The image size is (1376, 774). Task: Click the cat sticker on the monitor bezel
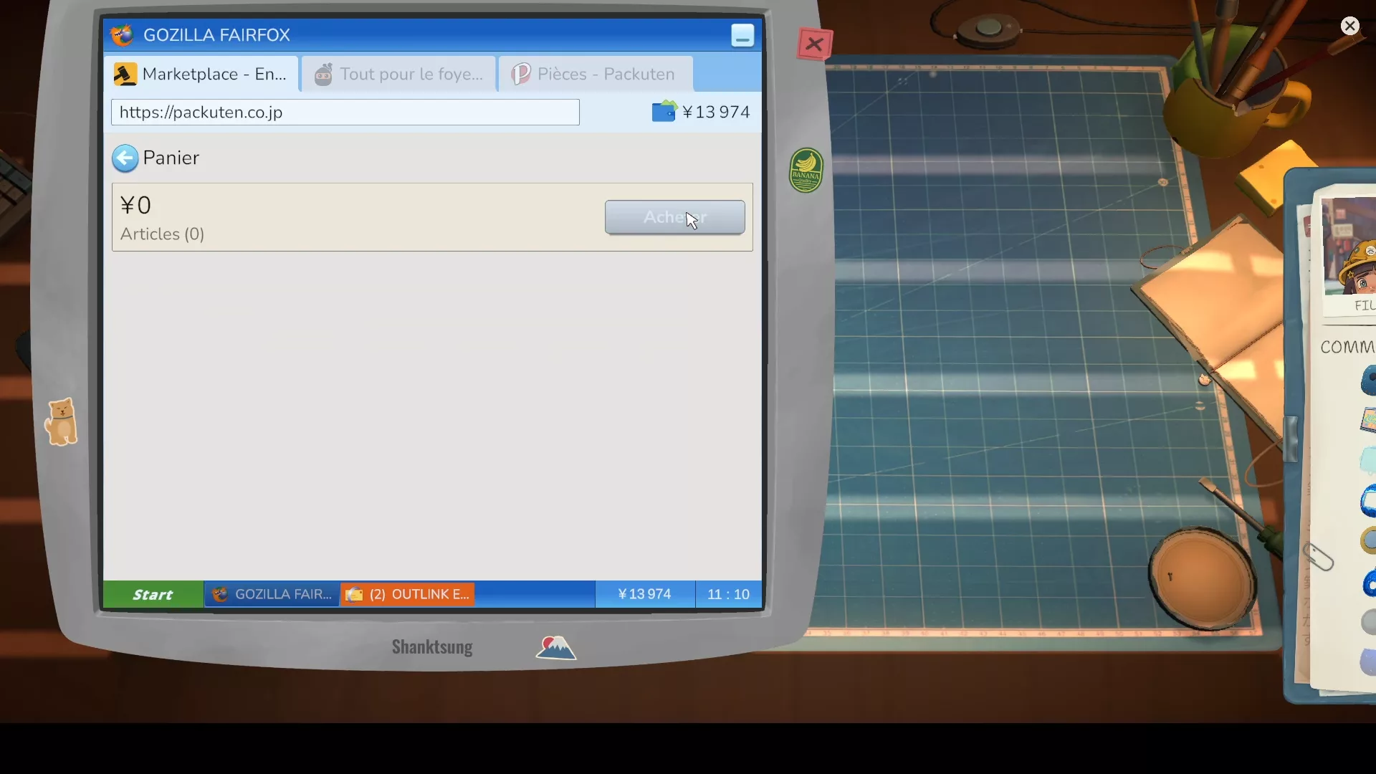[62, 421]
